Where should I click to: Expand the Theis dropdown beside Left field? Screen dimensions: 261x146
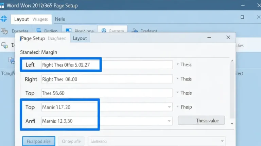tap(178, 64)
